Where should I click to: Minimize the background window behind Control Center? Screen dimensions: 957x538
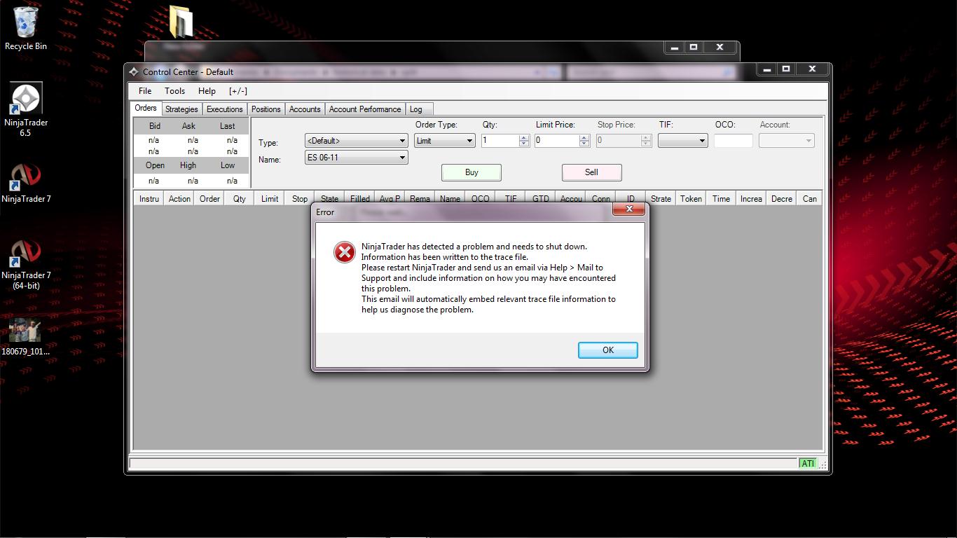(x=674, y=48)
